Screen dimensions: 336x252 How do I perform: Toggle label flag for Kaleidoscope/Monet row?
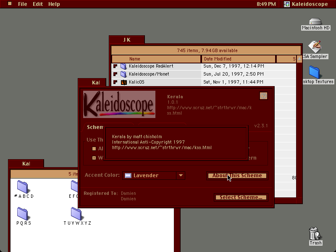coord(115,74)
